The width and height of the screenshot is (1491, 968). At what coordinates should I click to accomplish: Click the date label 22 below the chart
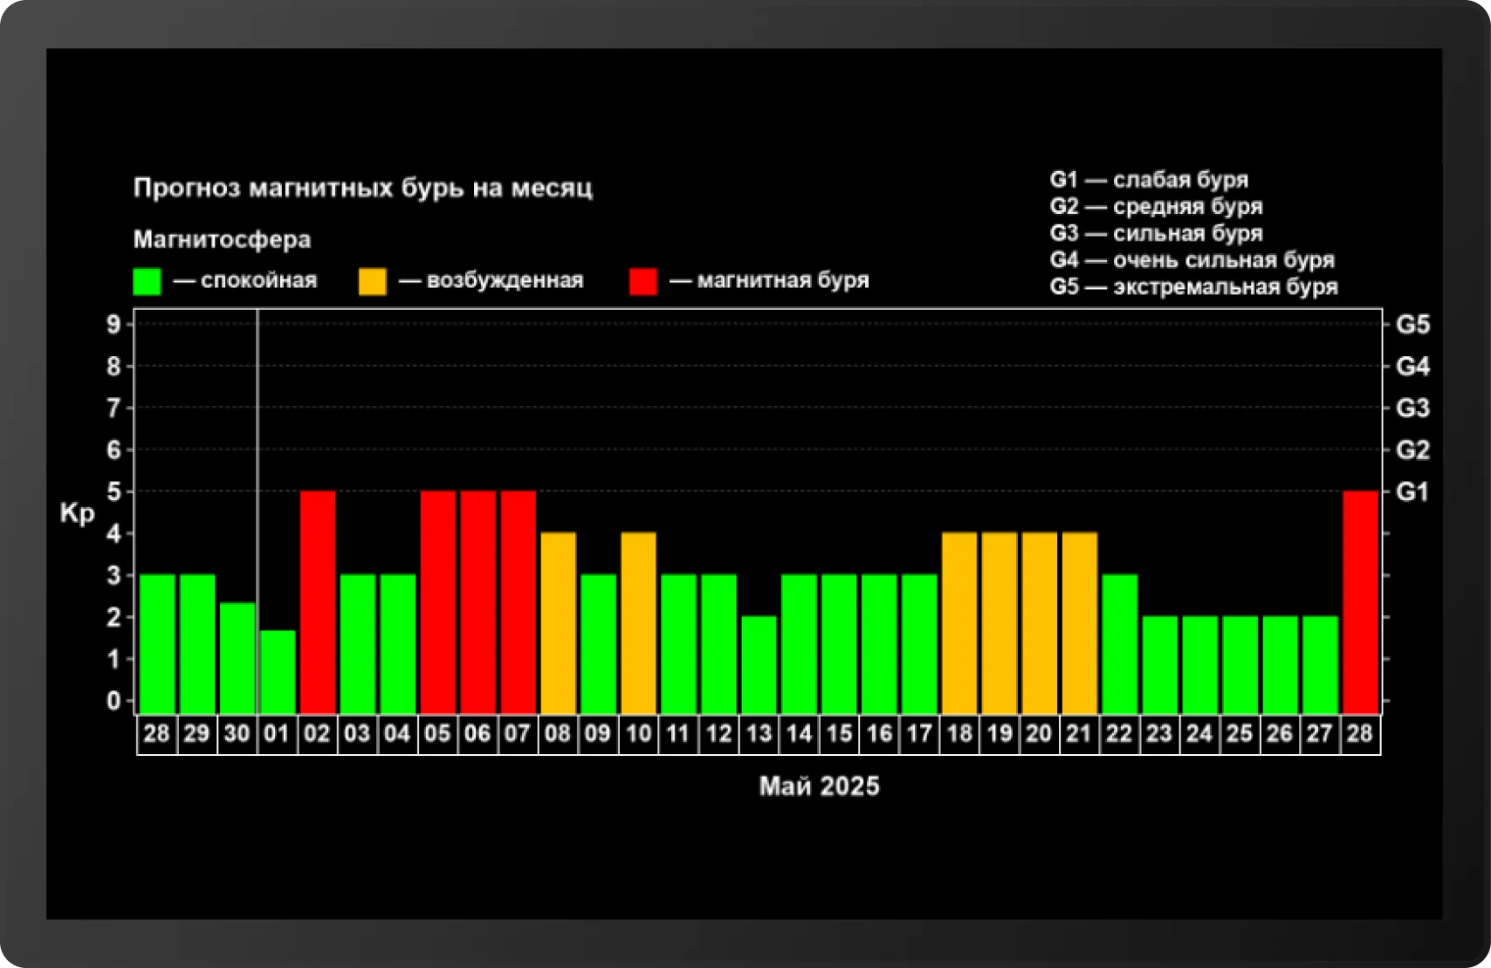point(1119,734)
